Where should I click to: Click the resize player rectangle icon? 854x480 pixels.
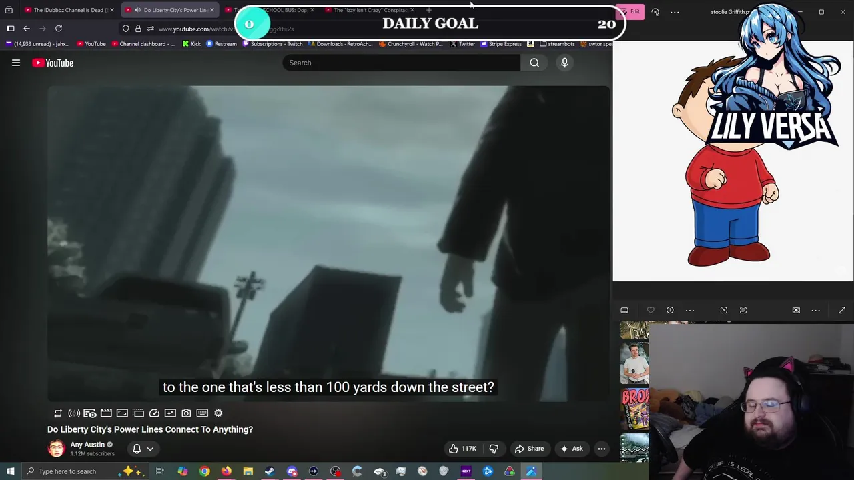coord(122,413)
